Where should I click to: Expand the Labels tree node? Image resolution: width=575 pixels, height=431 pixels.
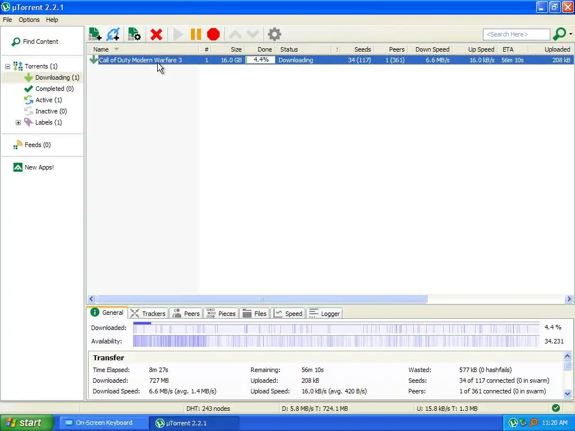pos(18,122)
